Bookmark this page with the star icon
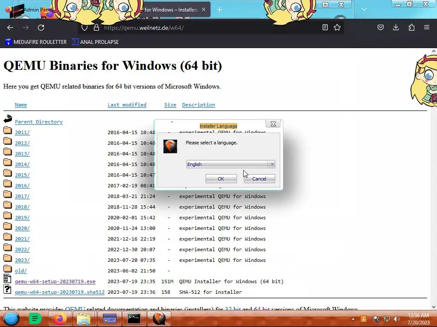437x327 pixels. pyautogui.click(x=337, y=27)
